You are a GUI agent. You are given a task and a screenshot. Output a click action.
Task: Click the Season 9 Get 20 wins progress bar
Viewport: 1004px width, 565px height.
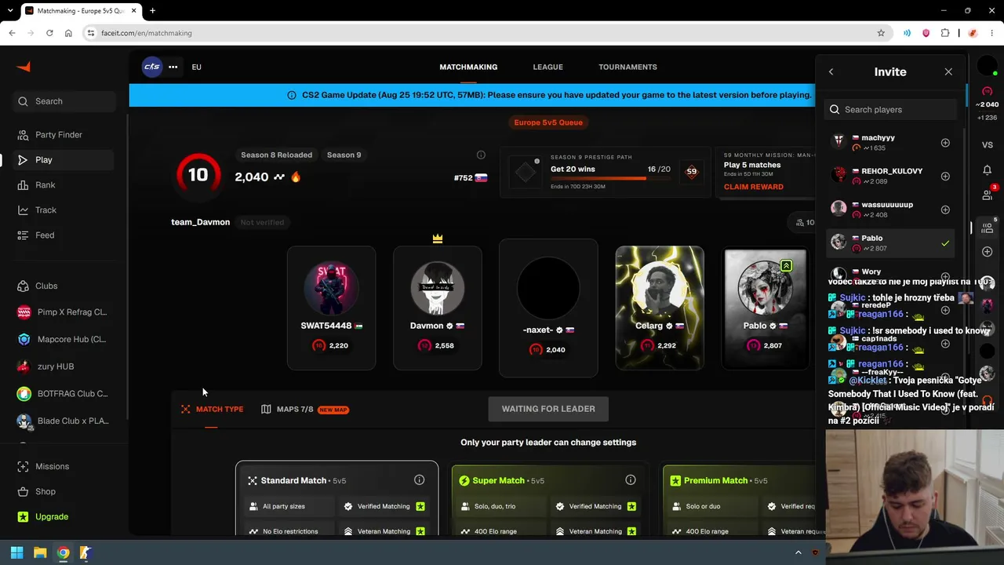(610, 178)
